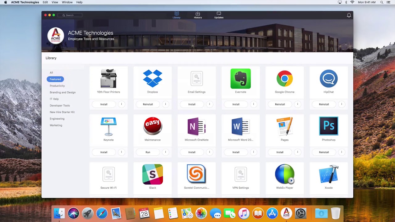The image size is (395, 222).
Task: Select the Marketing category
Action: coord(56,125)
